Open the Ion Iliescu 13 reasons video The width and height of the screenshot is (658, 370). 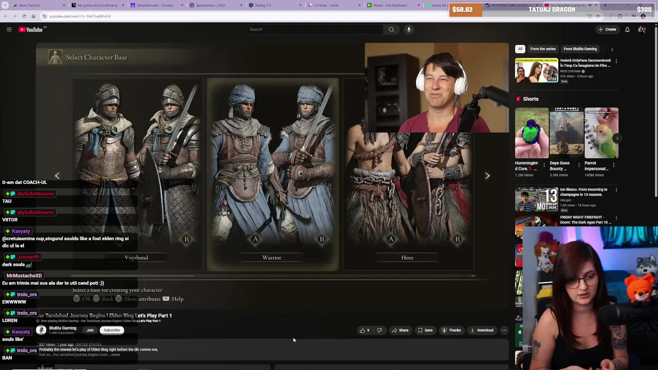[x=536, y=199]
